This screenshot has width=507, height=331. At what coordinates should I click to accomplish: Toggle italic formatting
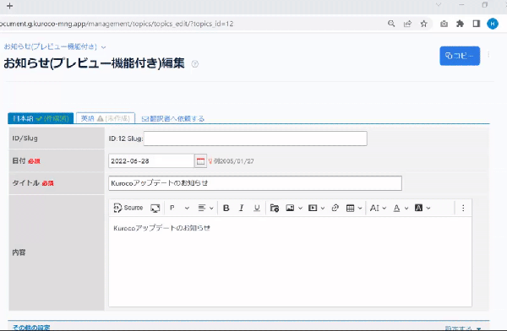point(241,208)
